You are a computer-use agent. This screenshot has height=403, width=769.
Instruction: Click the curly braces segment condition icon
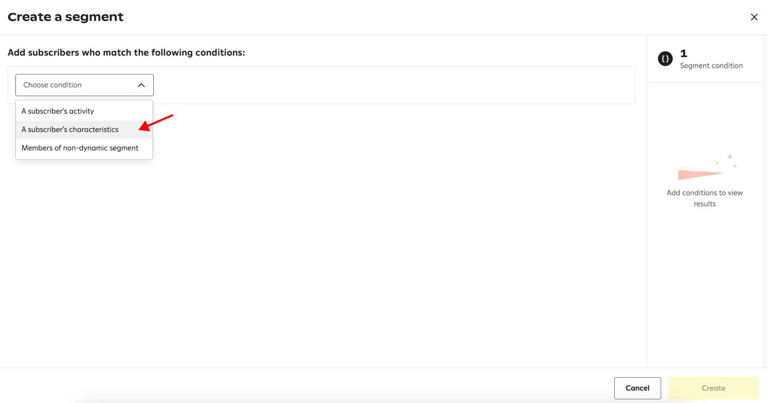pos(665,59)
